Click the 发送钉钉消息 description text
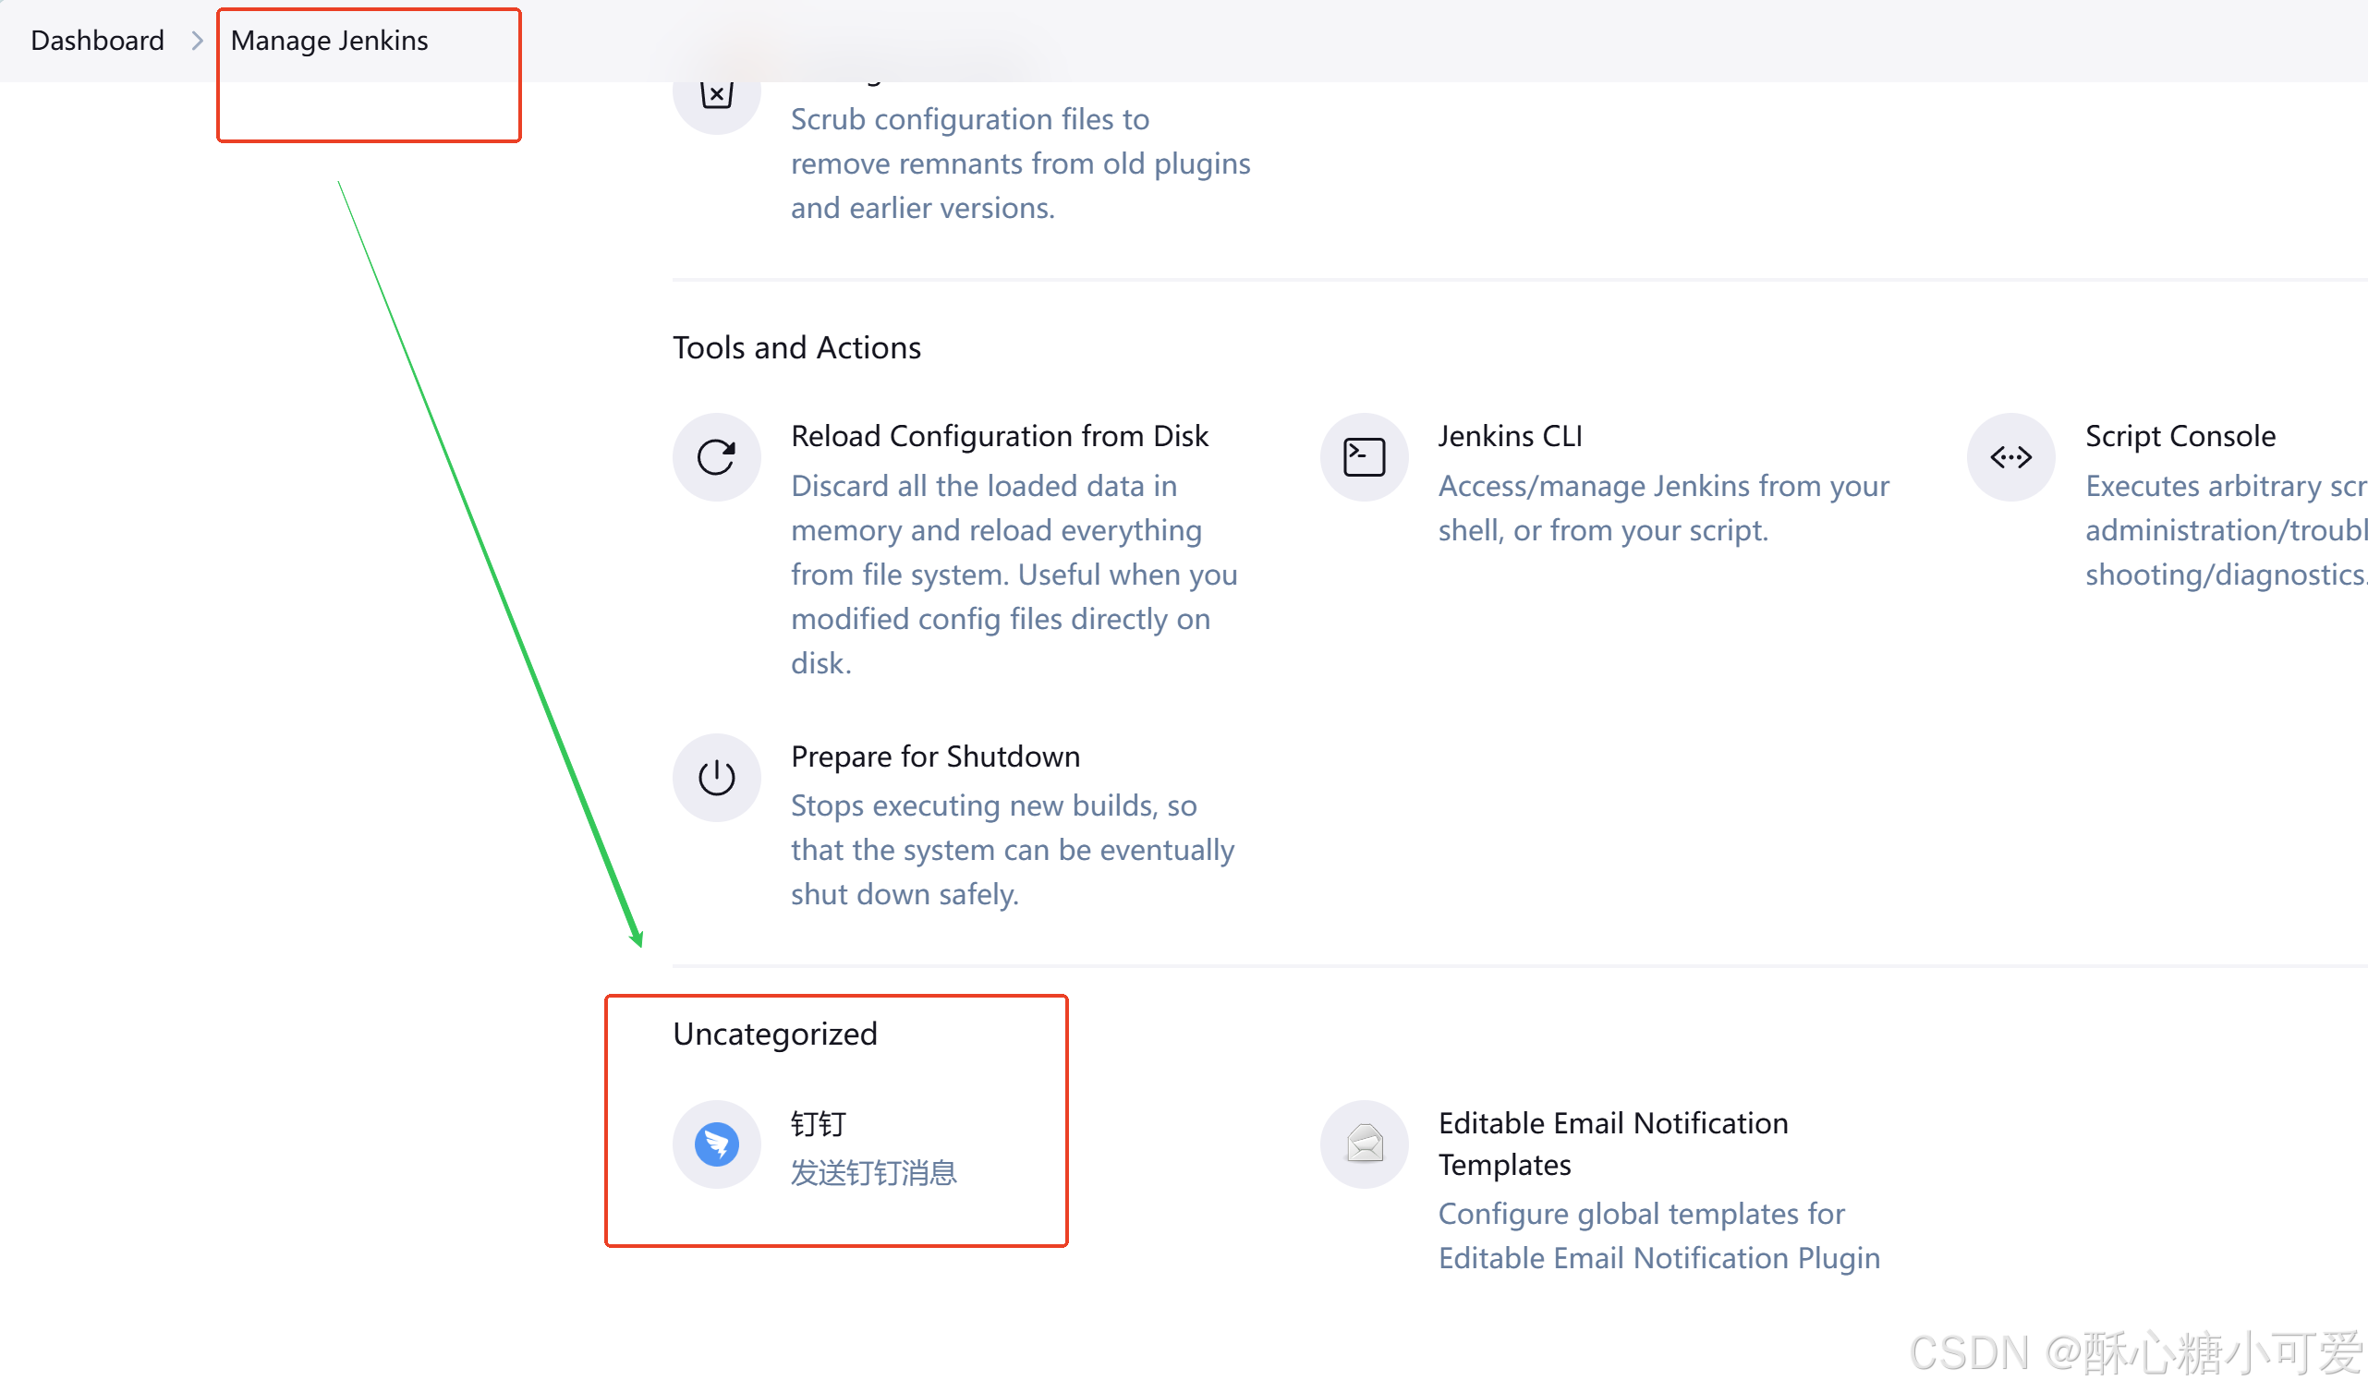The width and height of the screenshot is (2368, 1392). 873,1173
